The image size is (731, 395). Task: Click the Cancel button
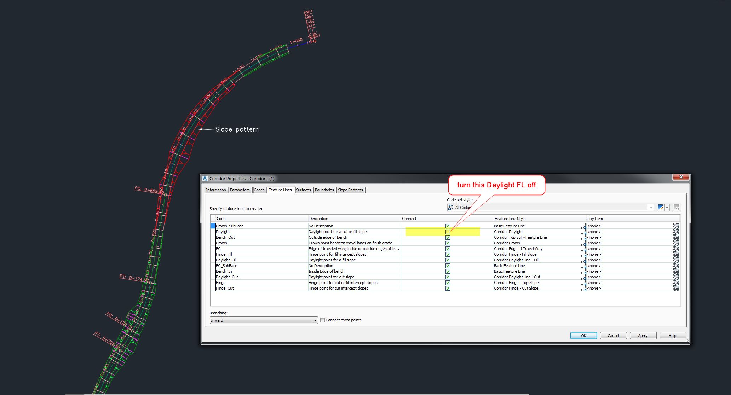tap(613, 336)
